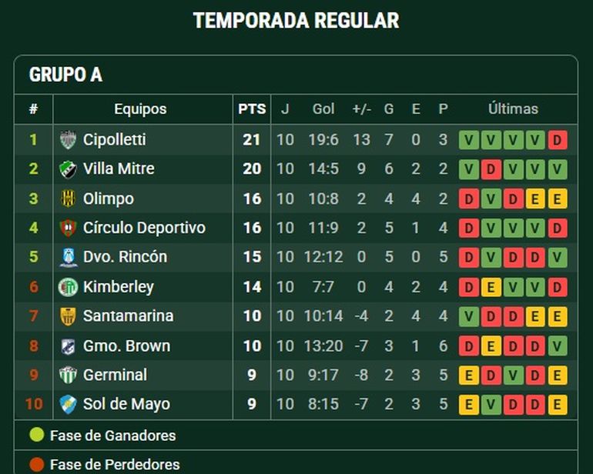Click the Equipos column header
Screen dimensions: 593x474
pos(140,109)
